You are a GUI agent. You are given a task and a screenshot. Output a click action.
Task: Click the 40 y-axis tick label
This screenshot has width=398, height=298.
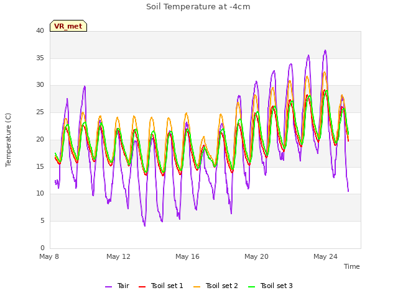[x=40, y=30]
